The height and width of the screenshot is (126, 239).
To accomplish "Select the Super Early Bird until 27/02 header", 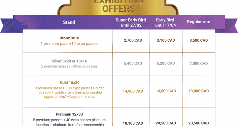I will pyautogui.click(x=131, y=23).
